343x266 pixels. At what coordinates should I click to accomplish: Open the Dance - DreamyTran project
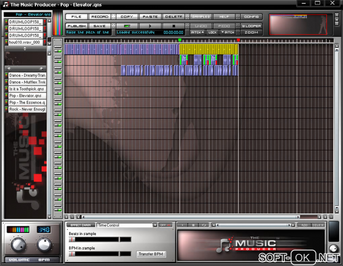[x=27, y=75]
